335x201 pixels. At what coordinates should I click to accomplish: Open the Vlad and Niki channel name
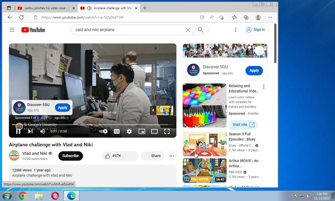coord(35,154)
